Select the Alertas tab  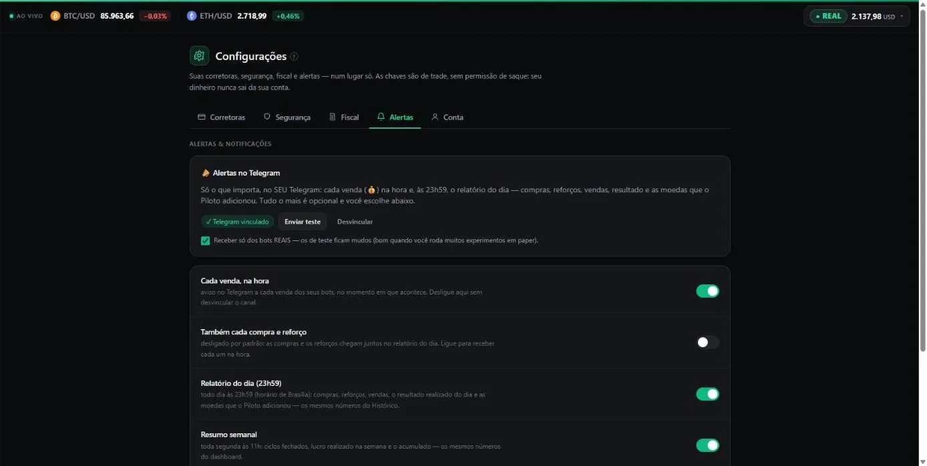click(x=395, y=117)
